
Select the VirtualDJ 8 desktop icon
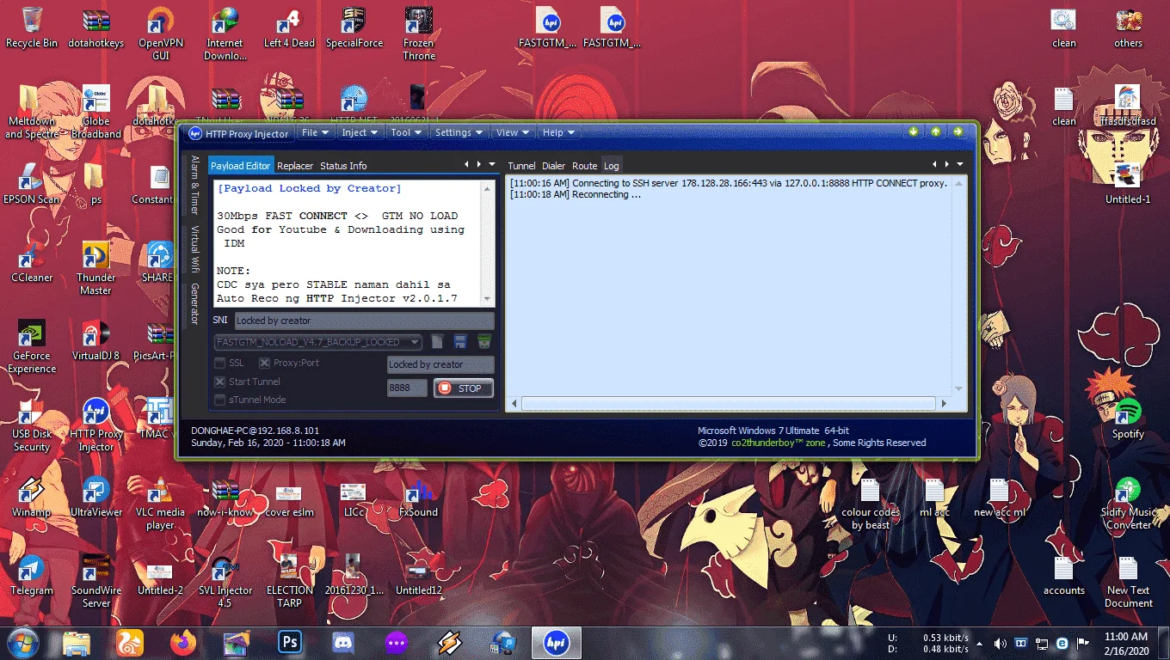[x=96, y=340]
